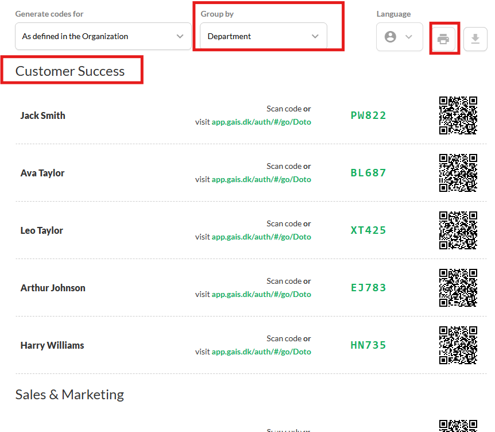
Task: Open the Language selector with person icon
Action: point(399,37)
